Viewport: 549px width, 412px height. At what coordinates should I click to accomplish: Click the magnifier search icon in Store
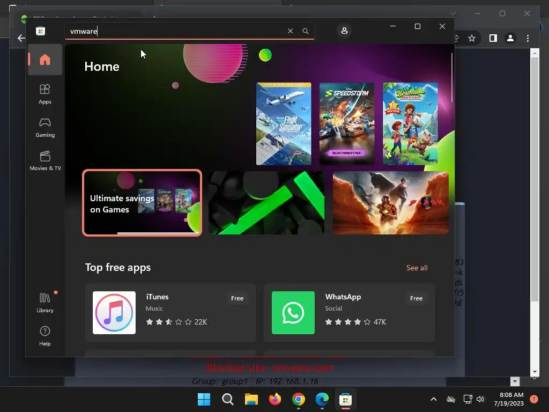point(305,31)
